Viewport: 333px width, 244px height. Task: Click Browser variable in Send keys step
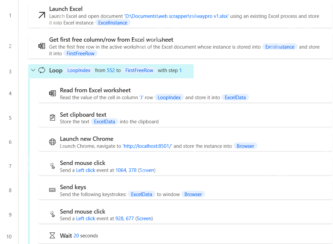pos(193,194)
